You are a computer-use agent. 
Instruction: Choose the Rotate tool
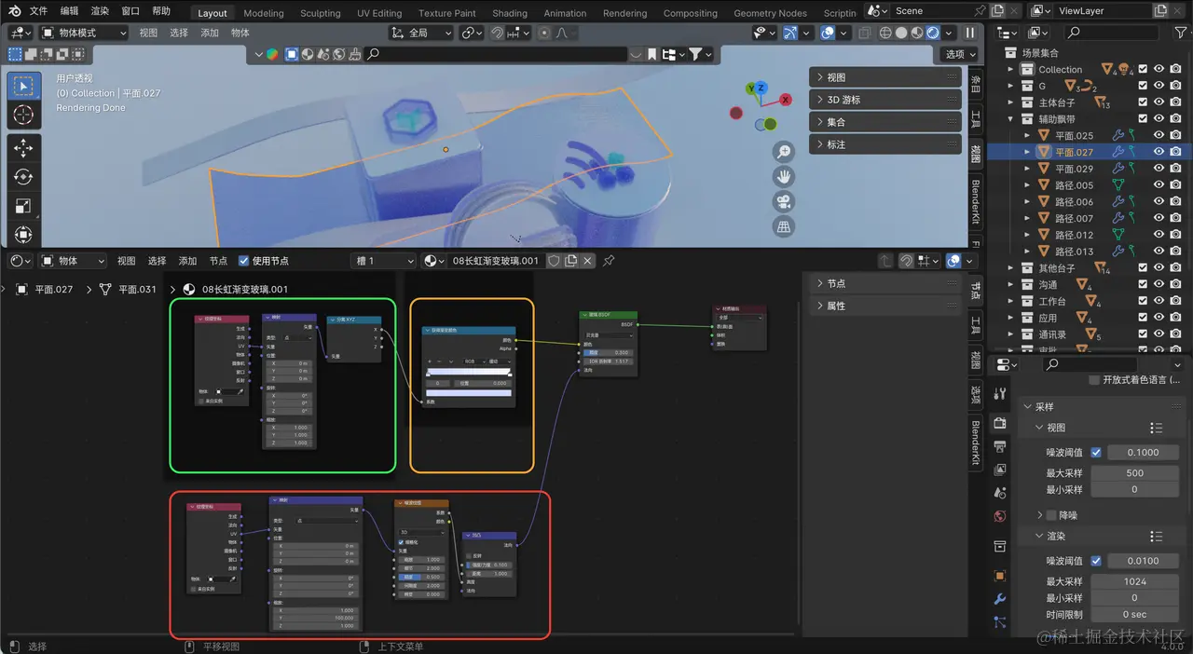click(x=23, y=177)
